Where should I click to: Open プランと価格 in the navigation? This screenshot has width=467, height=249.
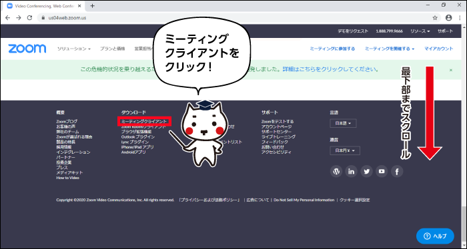113,49
